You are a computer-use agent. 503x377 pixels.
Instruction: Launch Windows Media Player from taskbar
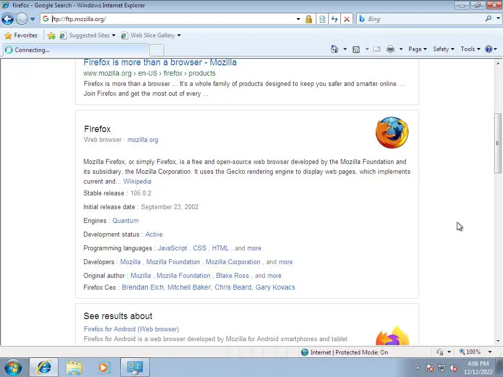104,367
